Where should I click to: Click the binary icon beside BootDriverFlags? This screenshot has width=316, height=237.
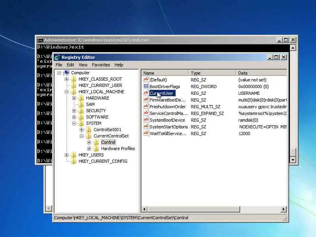146,86
